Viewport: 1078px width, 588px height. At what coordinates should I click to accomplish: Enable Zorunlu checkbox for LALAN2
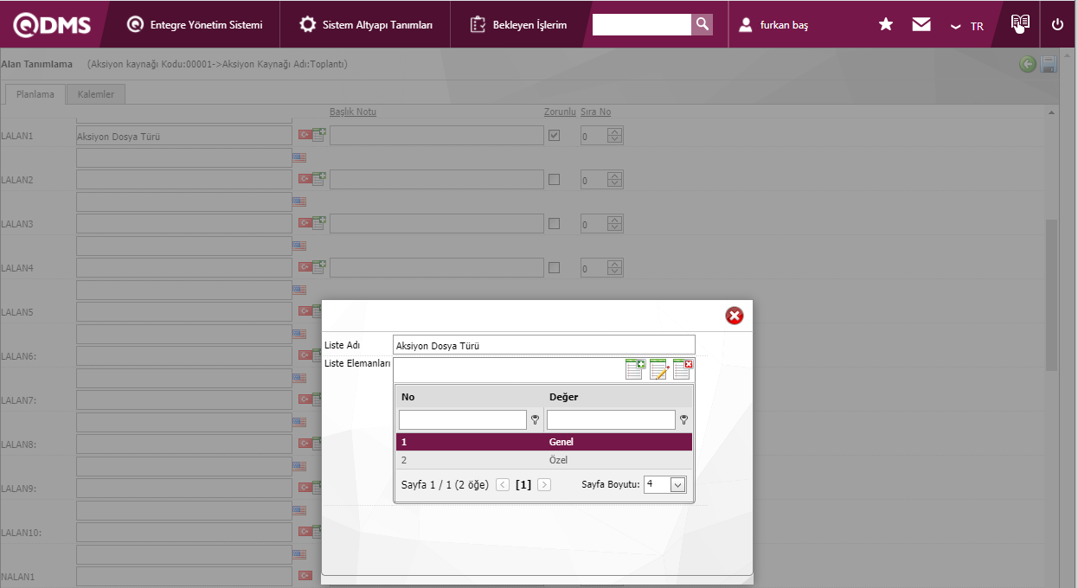[555, 180]
